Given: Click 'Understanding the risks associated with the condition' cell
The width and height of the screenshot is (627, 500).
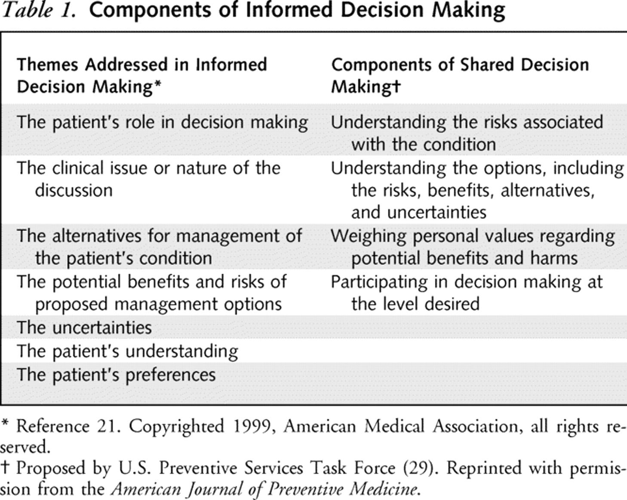Looking at the screenshot, I should [467, 133].
